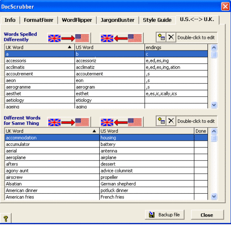Click down arrow of Different Words scrollbar
Screen dimensions: 231x225
point(214,196)
